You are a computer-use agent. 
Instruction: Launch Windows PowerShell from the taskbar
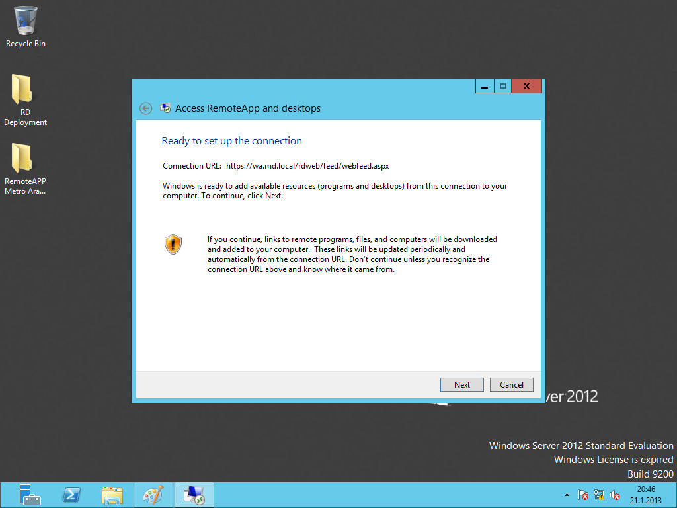(71, 495)
